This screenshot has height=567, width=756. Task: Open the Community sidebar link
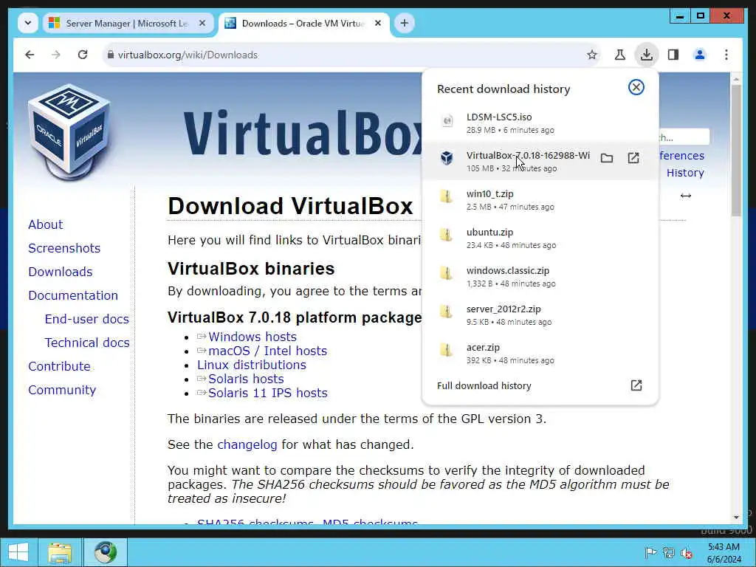click(x=62, y=390)
